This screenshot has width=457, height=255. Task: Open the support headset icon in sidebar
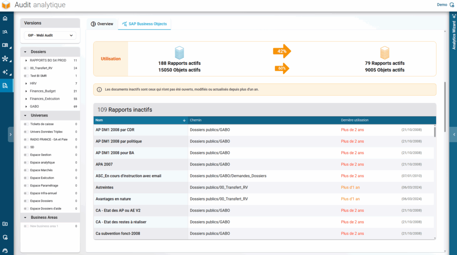(5, 251)
